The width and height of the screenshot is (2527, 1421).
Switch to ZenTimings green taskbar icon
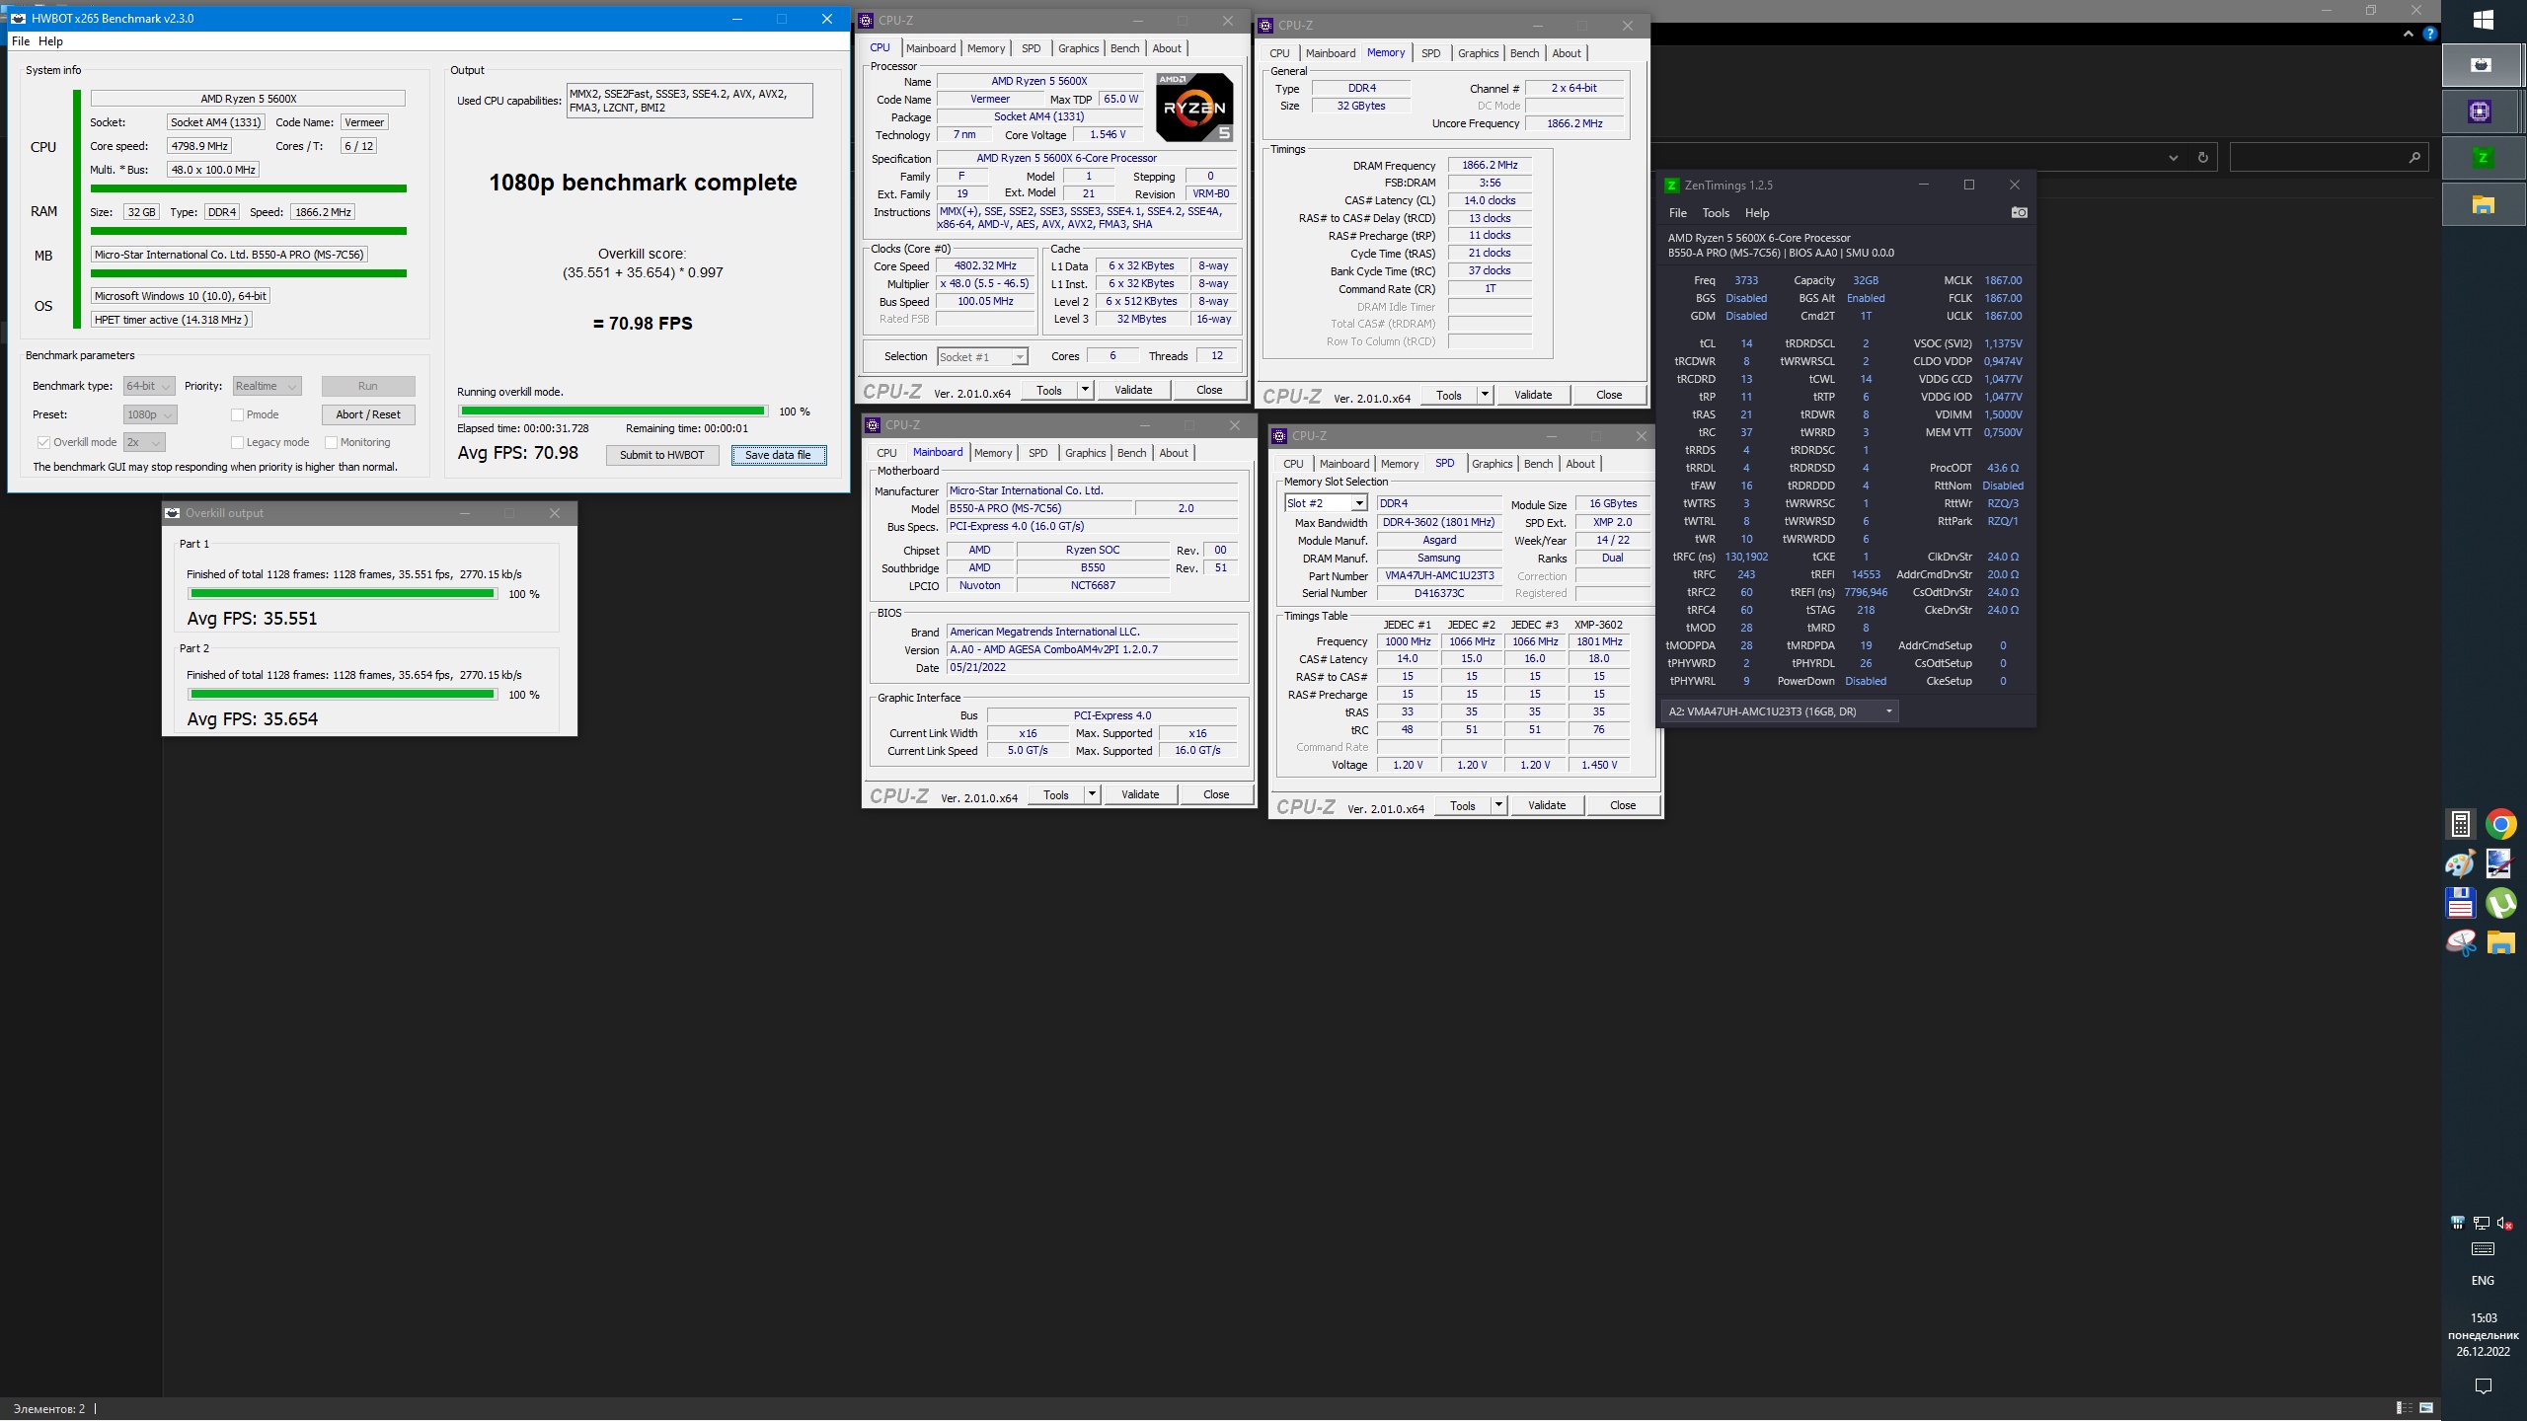(x=2482, y=158)
